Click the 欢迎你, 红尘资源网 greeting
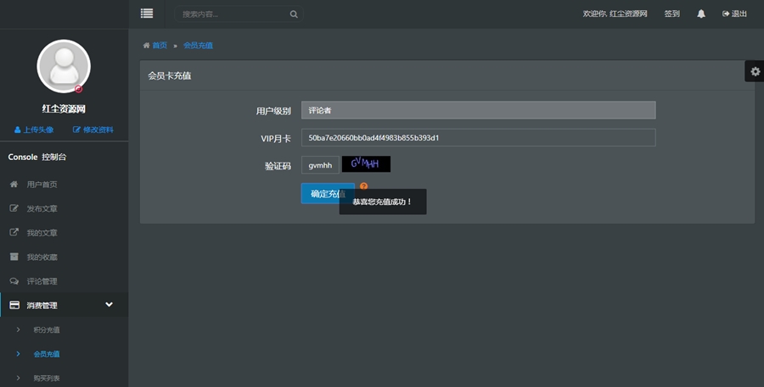 click(x=615, y=14)
